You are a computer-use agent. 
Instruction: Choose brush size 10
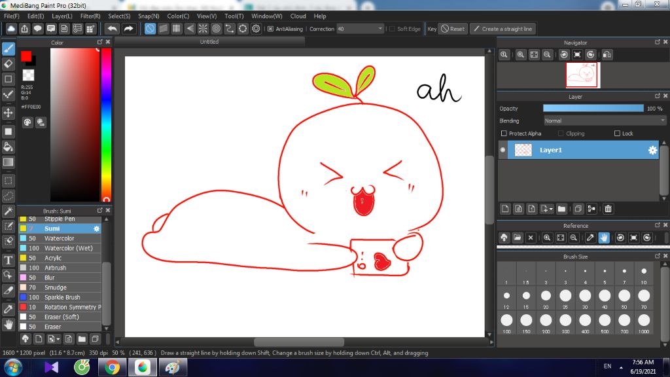click(644, 274)
